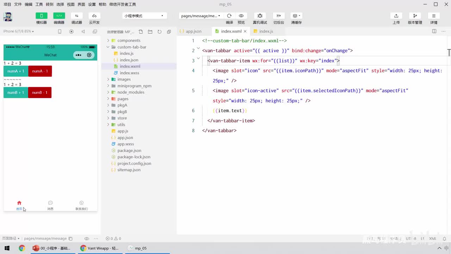
Task: Expand the components folder
Action: 129,41
